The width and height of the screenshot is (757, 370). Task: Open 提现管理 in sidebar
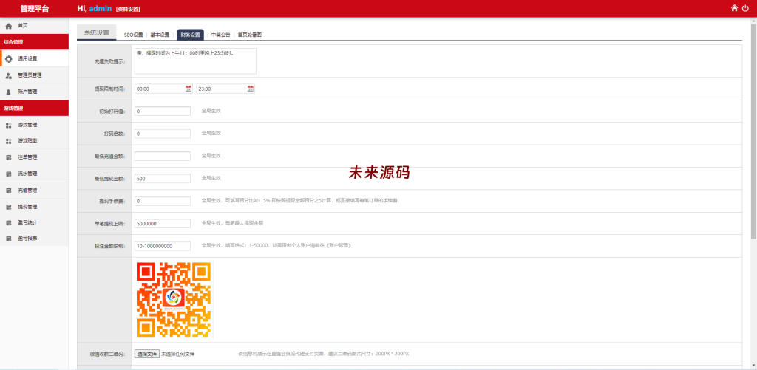pos(34,207)
